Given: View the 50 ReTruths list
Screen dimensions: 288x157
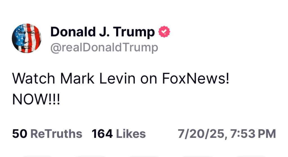Looking at the screenshot, I should [47, 134].
